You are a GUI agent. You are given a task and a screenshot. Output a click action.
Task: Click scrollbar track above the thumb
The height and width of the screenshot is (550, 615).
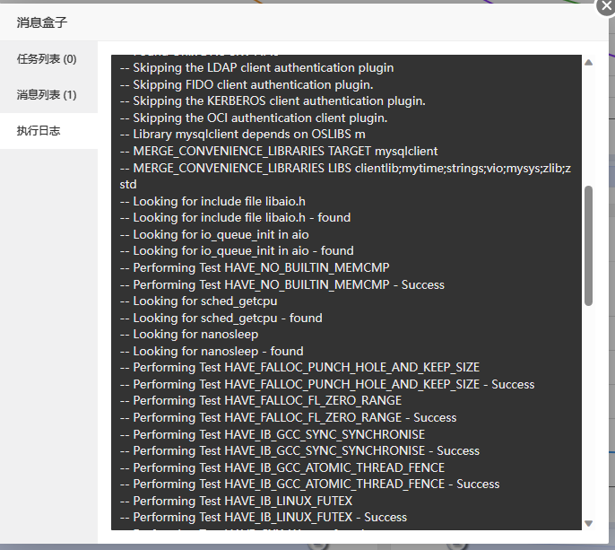(x=588, y=126)
